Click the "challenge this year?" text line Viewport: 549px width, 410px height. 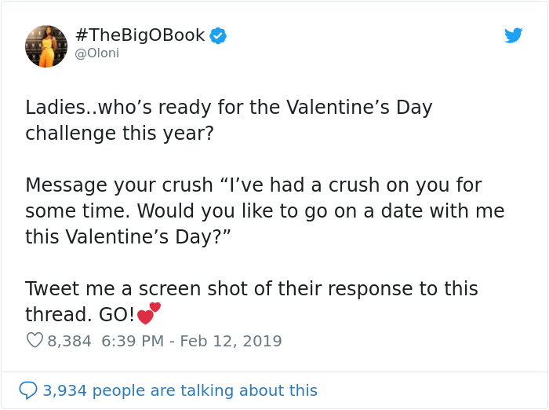tap(119, 133)
